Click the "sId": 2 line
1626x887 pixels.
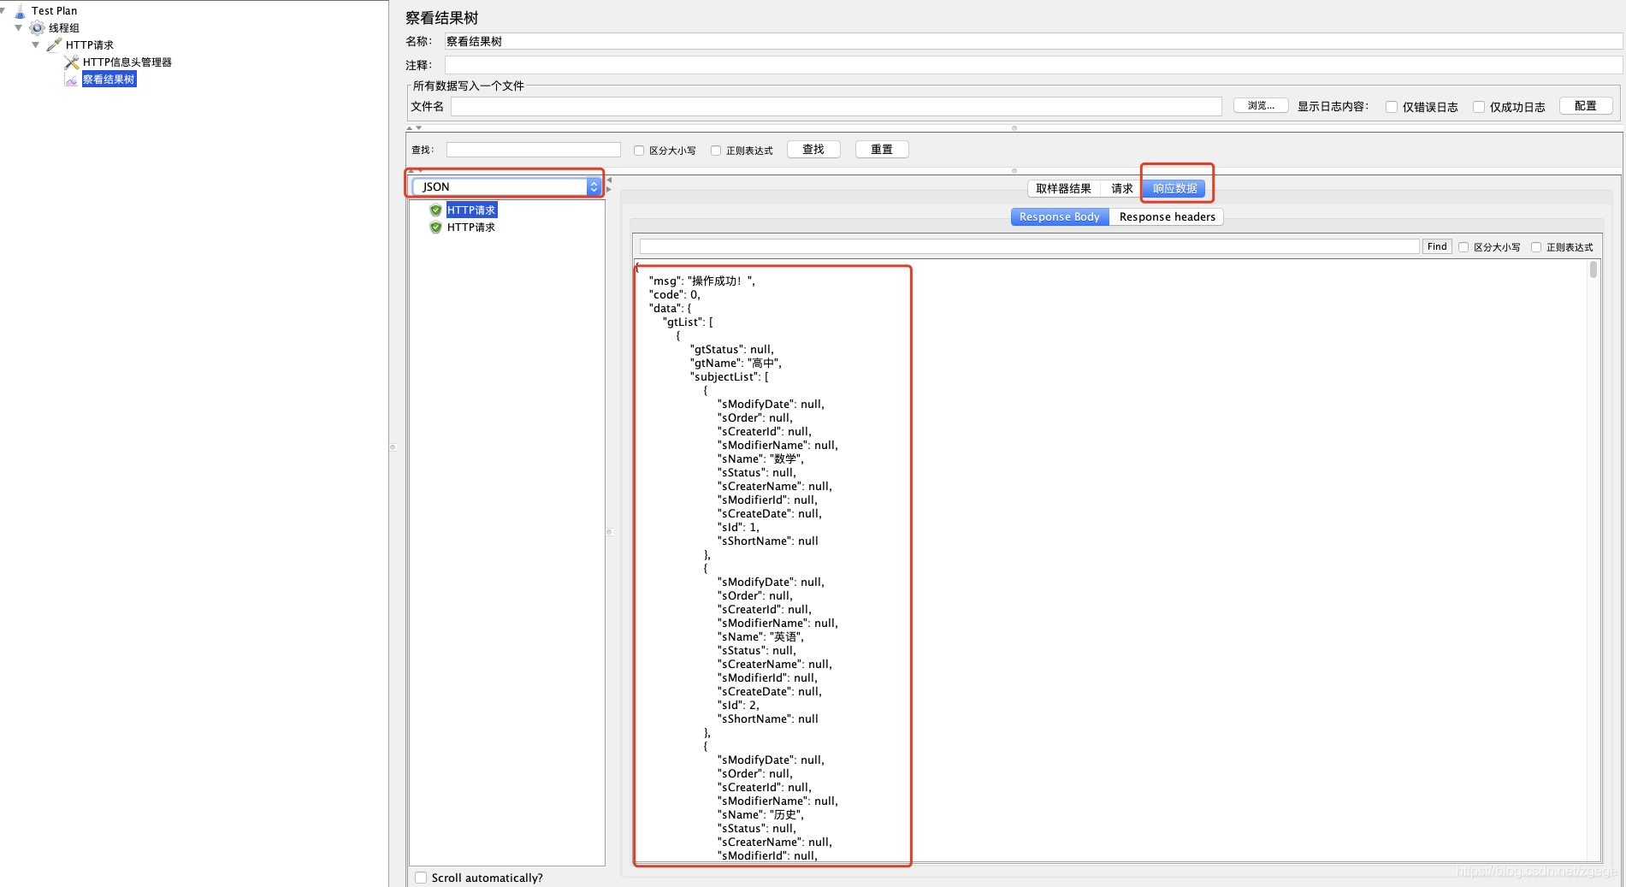point(738,706)
